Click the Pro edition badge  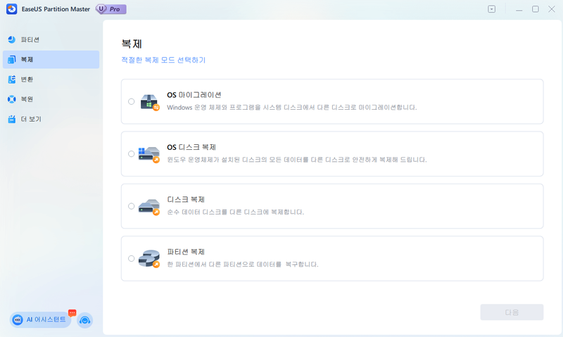pos(112,9)
